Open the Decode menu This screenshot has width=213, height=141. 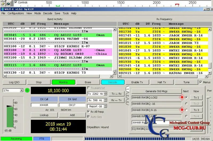click(48, 13)
